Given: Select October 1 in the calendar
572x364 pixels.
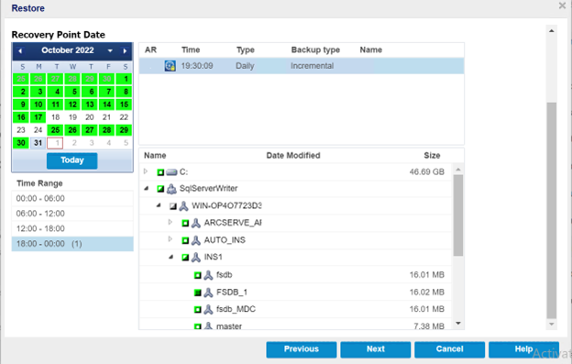Looking at the screenshot, I should click(124, 79).
